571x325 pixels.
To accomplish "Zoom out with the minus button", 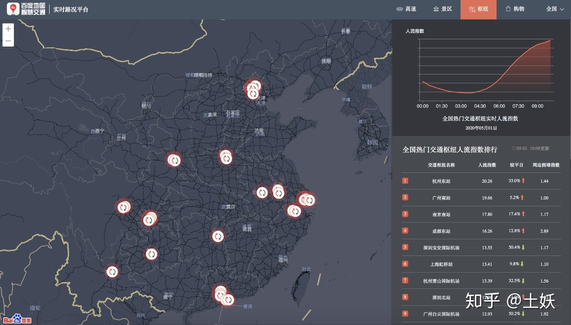I will pos(8,41).
